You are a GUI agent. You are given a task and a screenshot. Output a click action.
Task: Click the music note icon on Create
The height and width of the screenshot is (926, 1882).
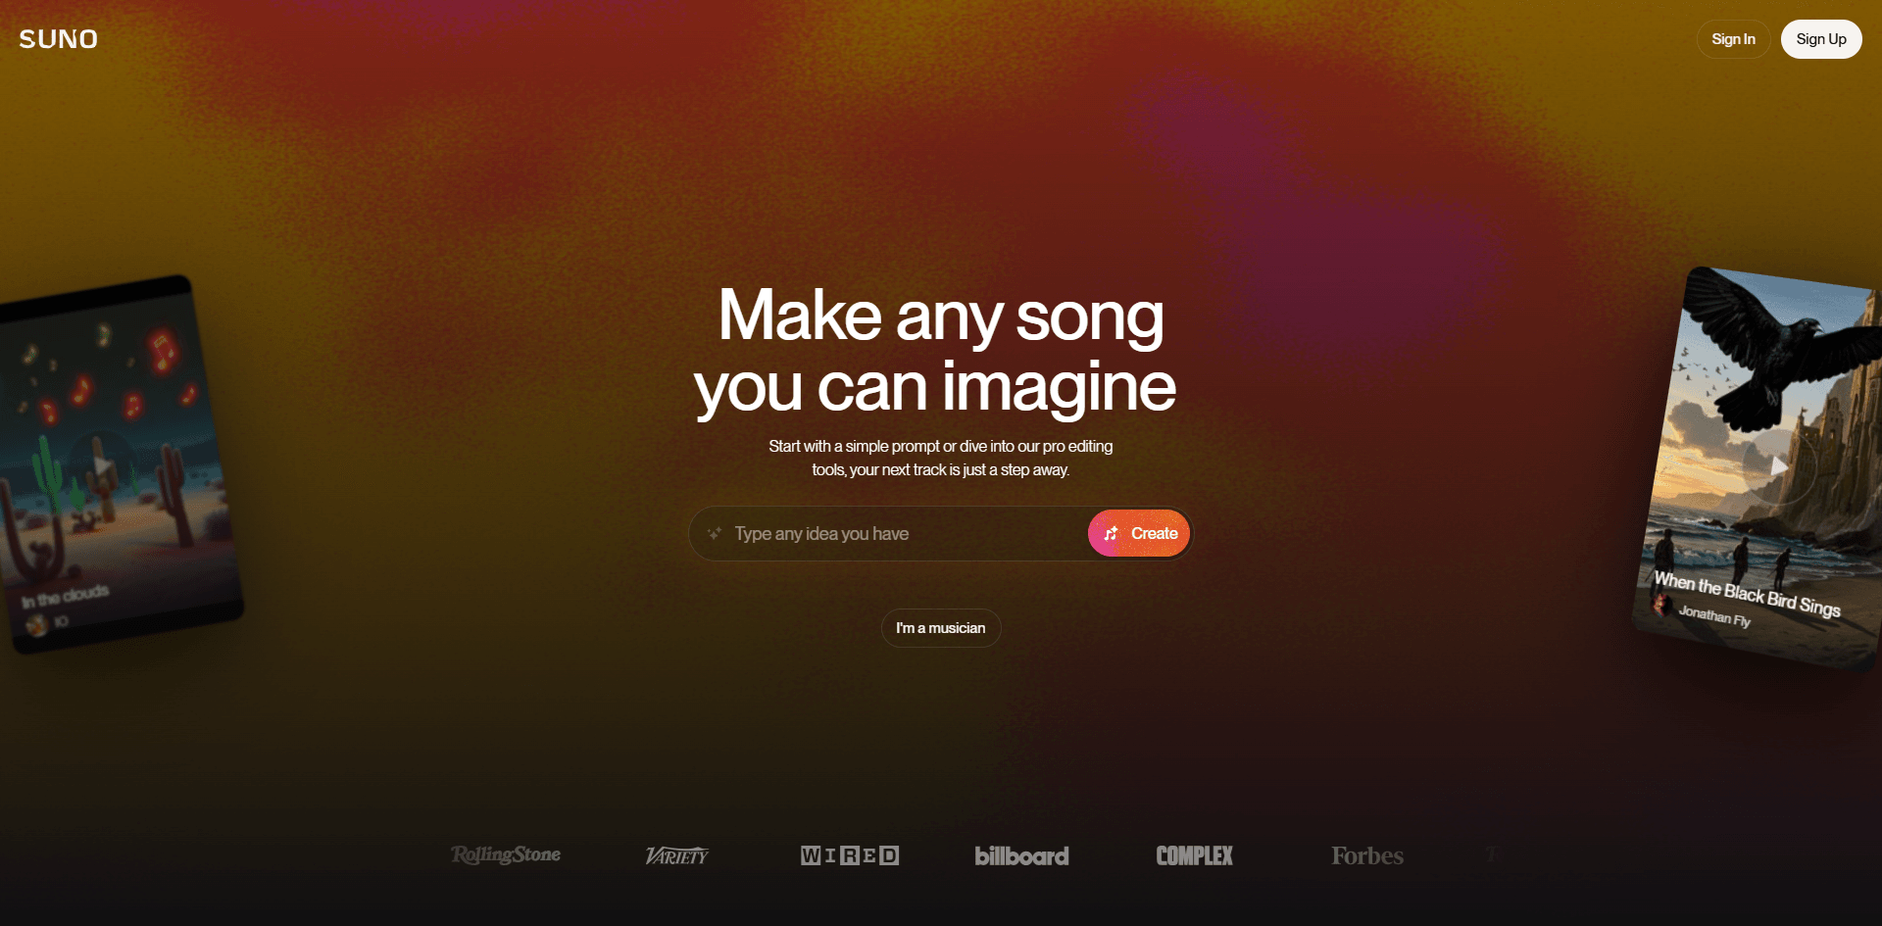(1111, 534)
